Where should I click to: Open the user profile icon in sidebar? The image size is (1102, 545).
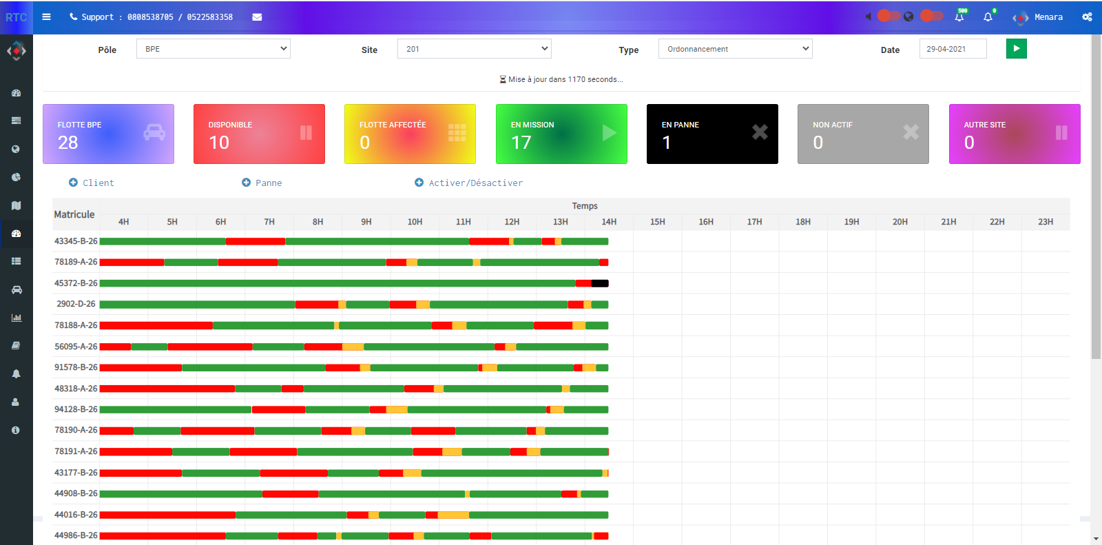pos(16,402)
